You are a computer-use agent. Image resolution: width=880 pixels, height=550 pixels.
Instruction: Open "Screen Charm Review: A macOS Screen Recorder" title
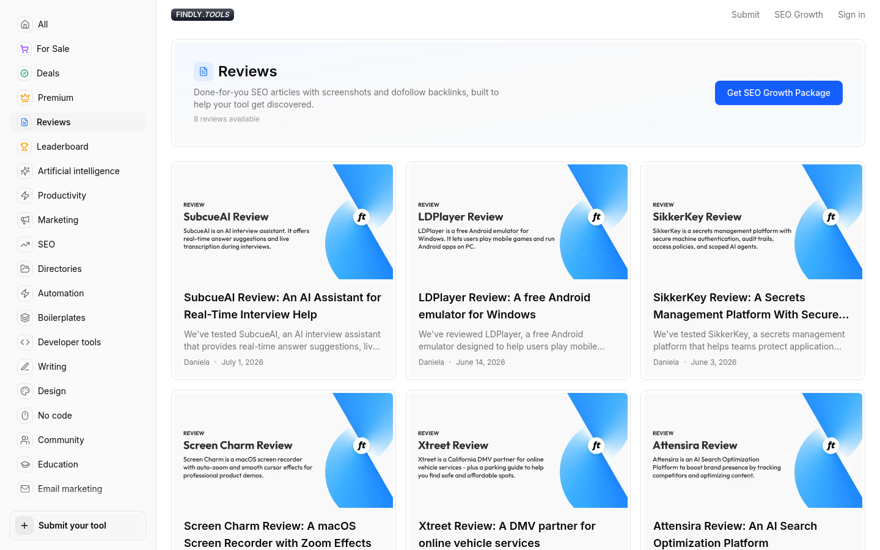[x=278, y=535]
